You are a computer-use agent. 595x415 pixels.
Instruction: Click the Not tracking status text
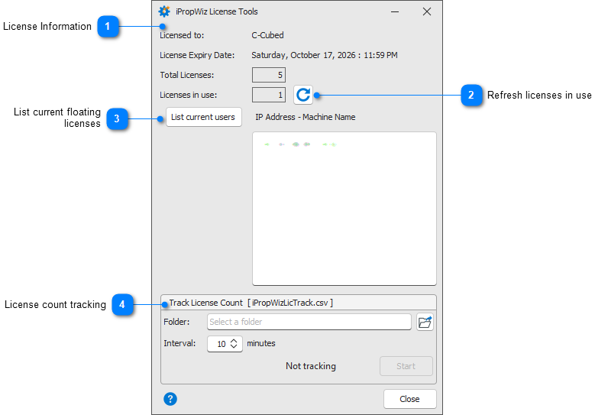pos(311,366)
